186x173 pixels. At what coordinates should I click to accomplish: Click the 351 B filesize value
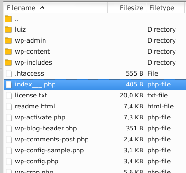point(134,129)
